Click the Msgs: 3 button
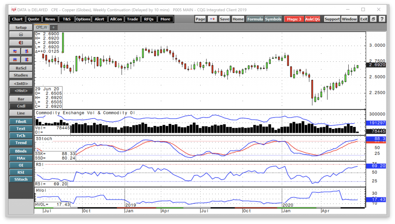The image size is (395, 224). 294,19
